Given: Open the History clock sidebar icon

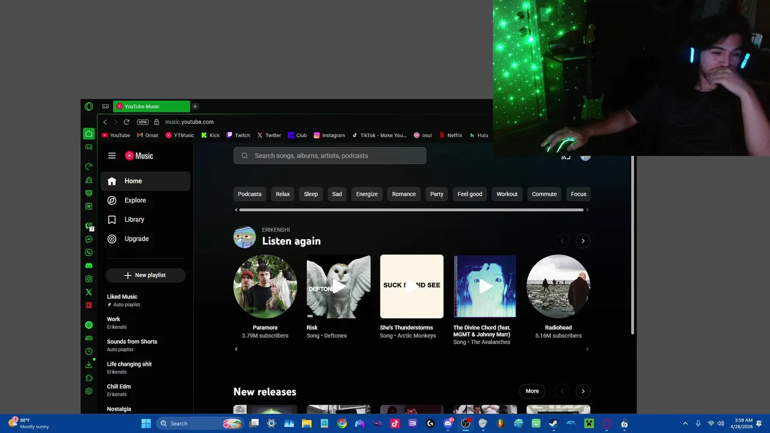Looking at the screenshot, I should (x=89, y=351).
